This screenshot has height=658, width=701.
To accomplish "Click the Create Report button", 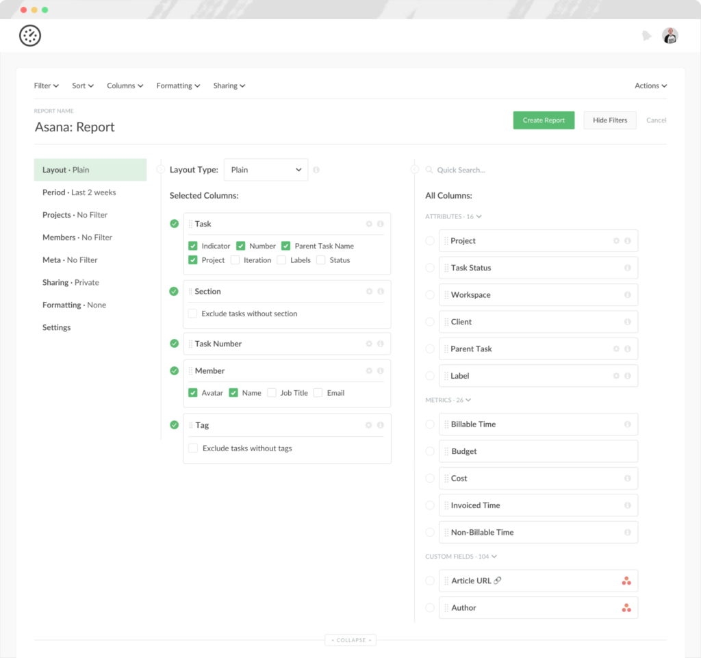I will (544, 121).
